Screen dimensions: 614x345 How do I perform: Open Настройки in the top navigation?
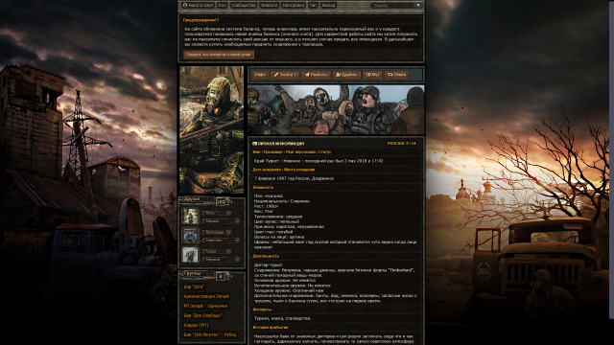point(294,6)
